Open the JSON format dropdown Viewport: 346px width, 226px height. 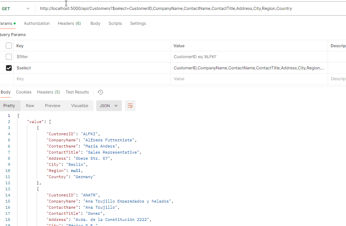pos(108,106)
